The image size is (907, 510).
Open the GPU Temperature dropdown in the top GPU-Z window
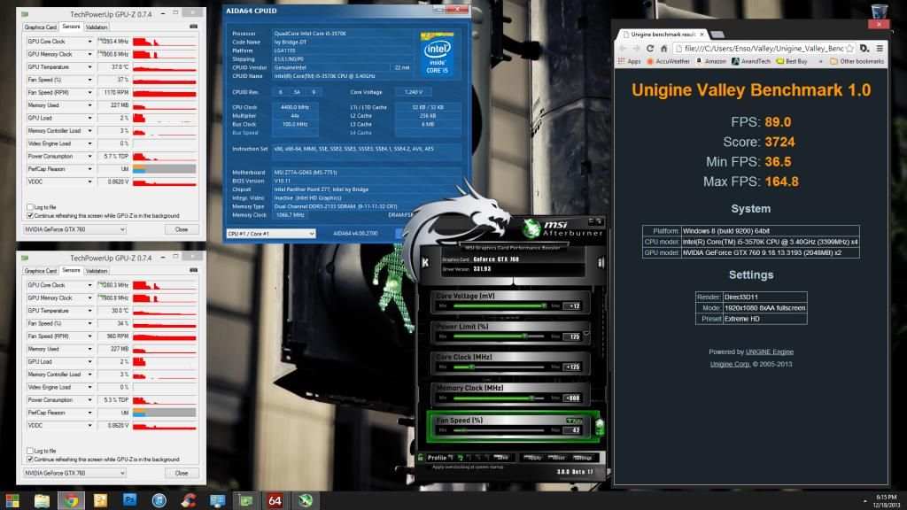(x=89, y=67)
